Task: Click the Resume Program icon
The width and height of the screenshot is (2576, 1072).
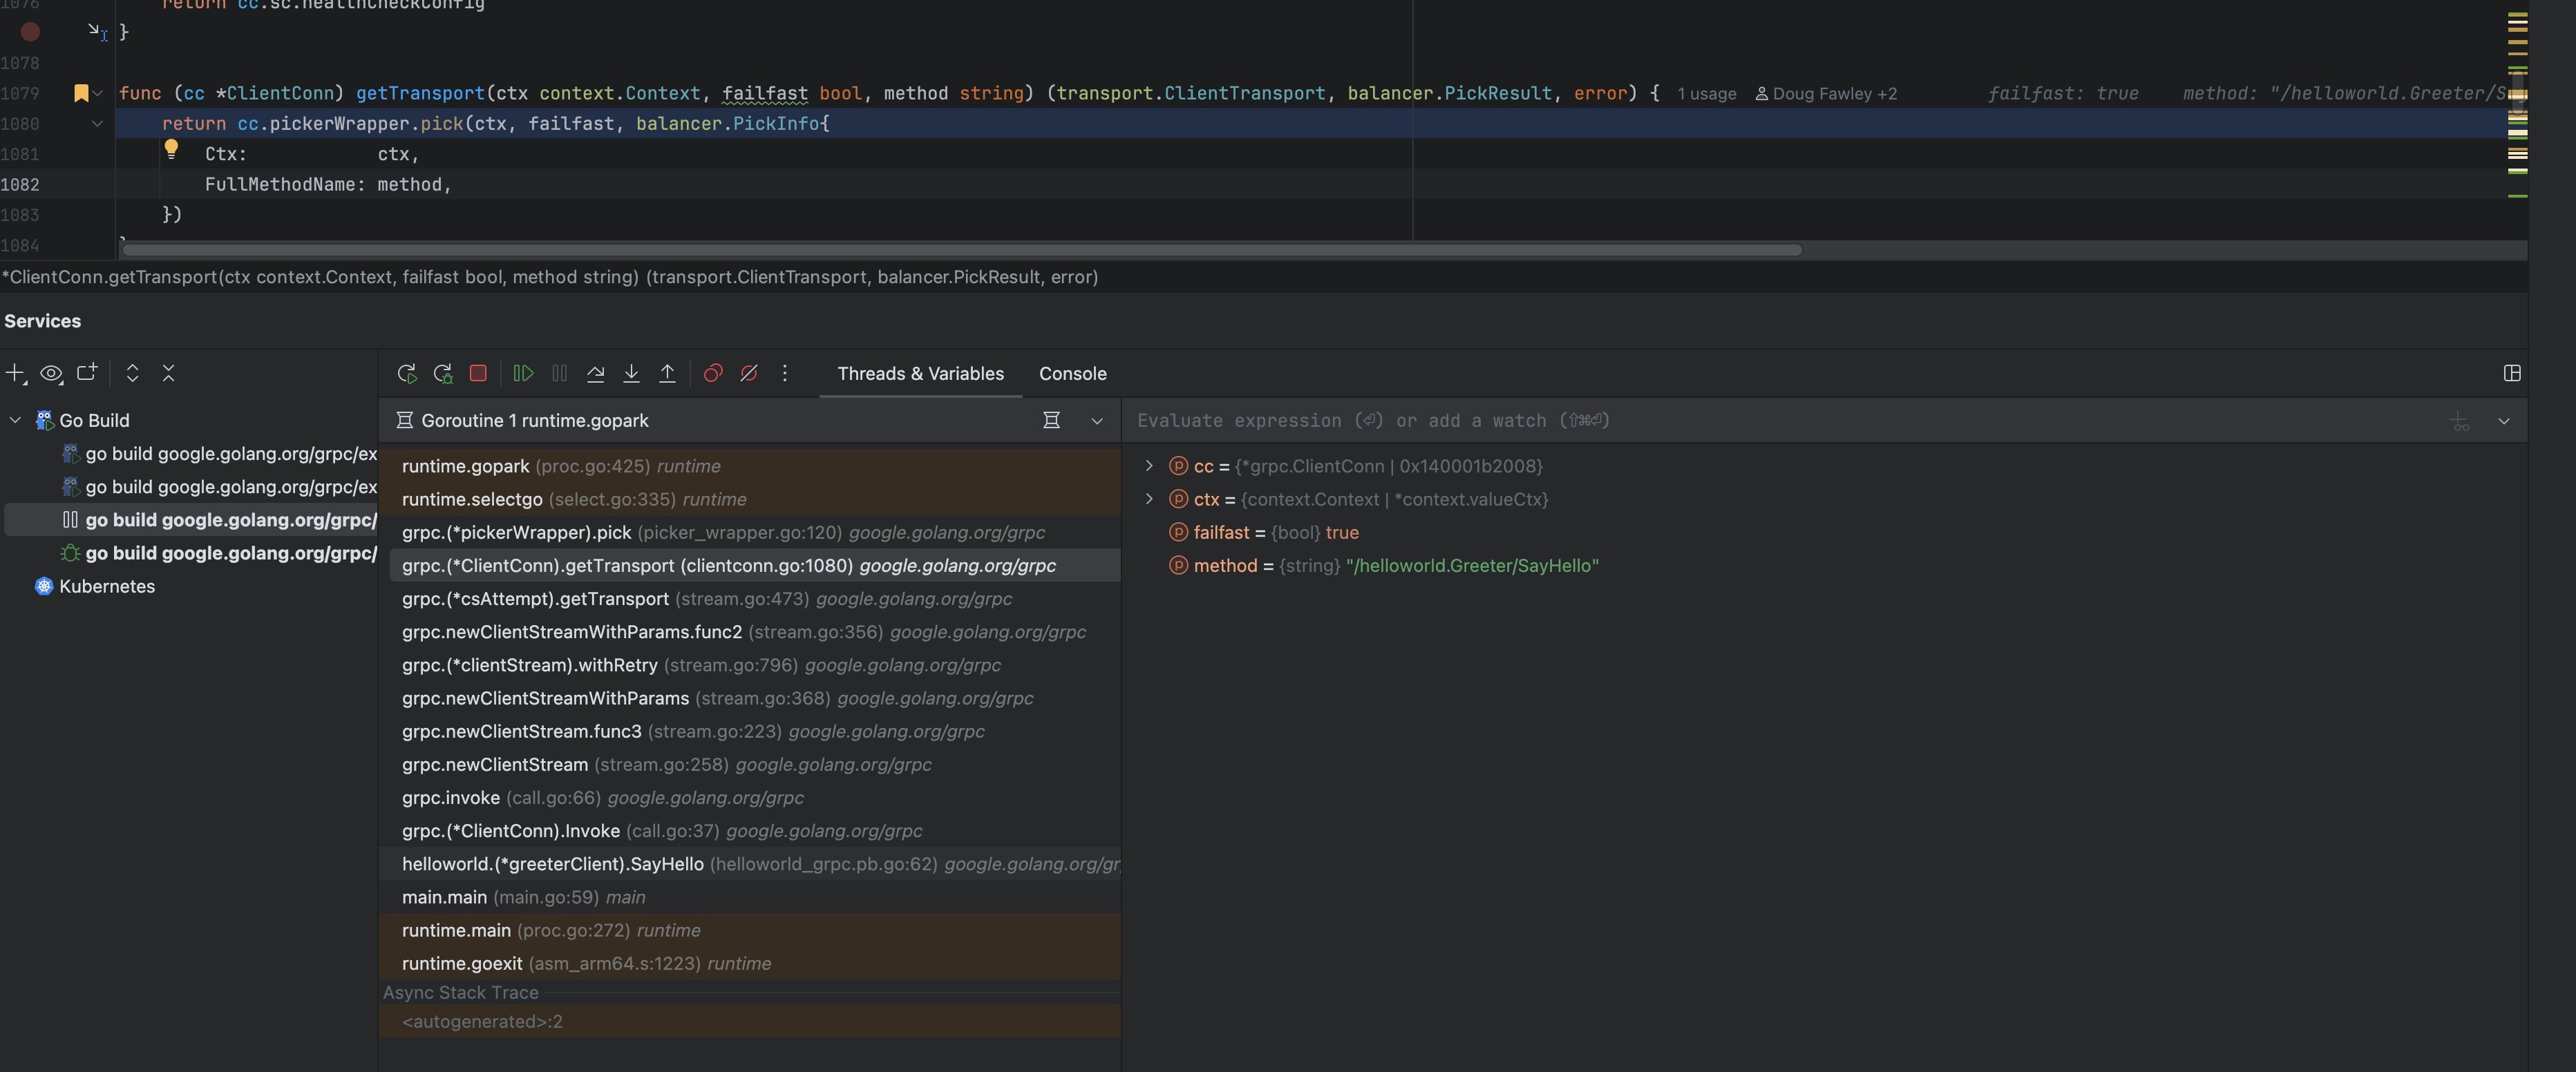Action: pos(523,373)
